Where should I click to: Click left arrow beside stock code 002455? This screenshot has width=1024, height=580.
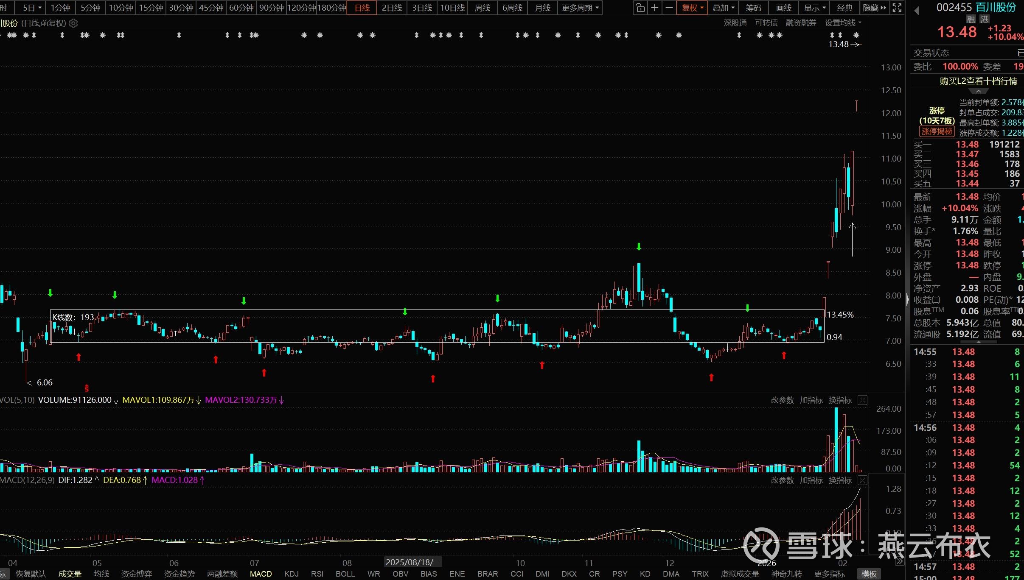tap(917, 10)
